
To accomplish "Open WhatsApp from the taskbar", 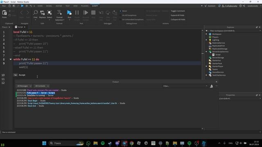I will click(x=88, y=143).
